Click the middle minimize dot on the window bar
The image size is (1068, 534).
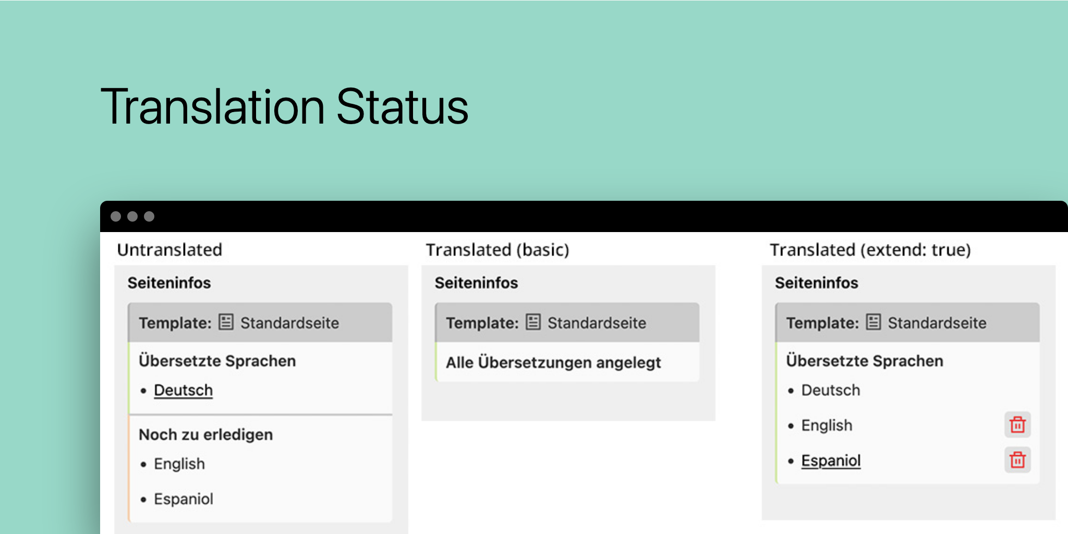(x=132, y=216)
